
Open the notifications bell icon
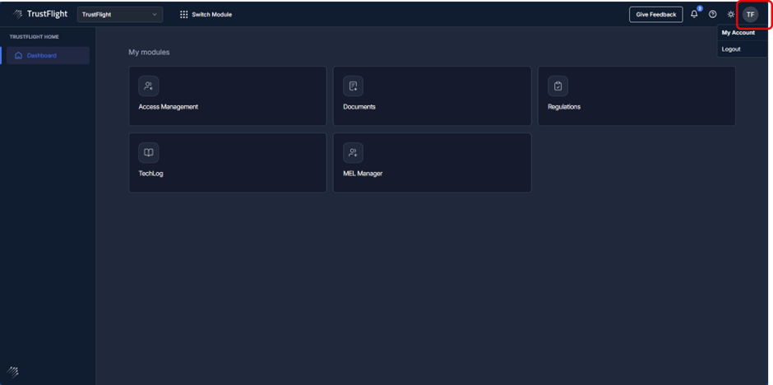694,14
